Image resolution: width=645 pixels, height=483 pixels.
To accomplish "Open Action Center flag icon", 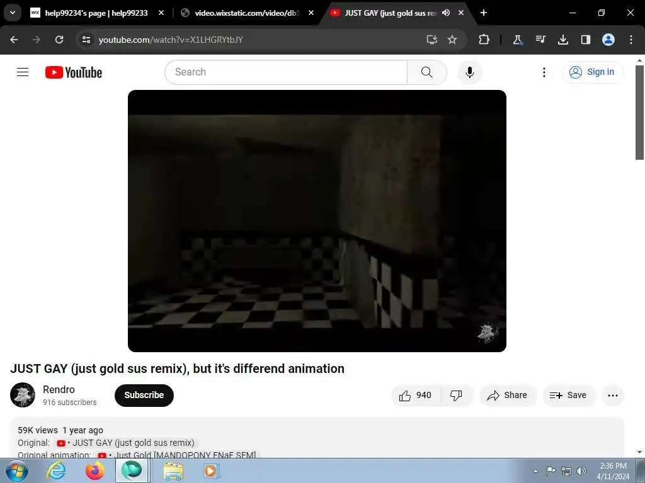I will point(551,471).
